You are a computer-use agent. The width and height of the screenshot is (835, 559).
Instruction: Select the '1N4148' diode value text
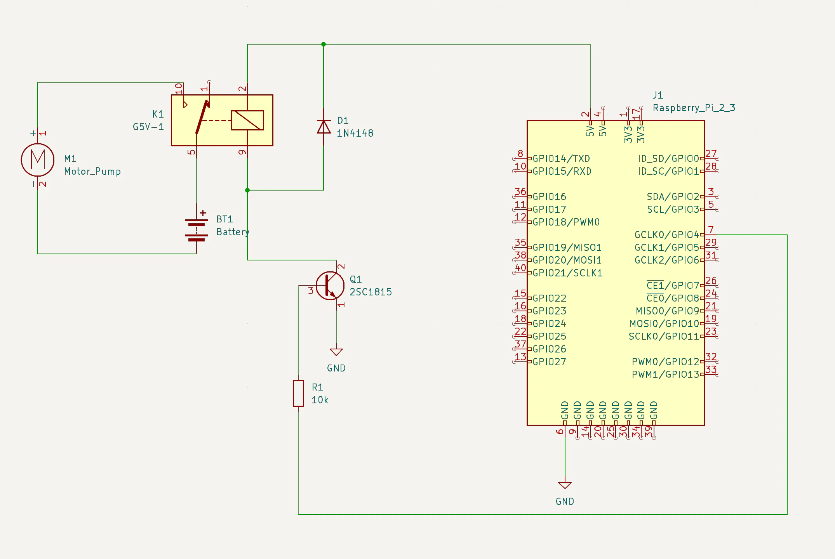[x=355, y=133]
